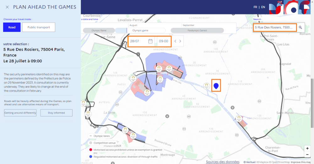Focus the address search field
The height and width of the screenshot is (164, 314).
click(274, 27)
